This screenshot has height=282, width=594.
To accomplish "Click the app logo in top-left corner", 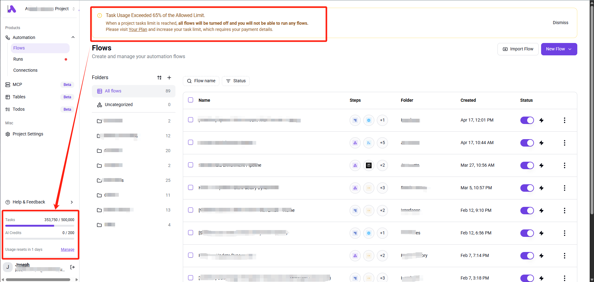I will 12,9.
